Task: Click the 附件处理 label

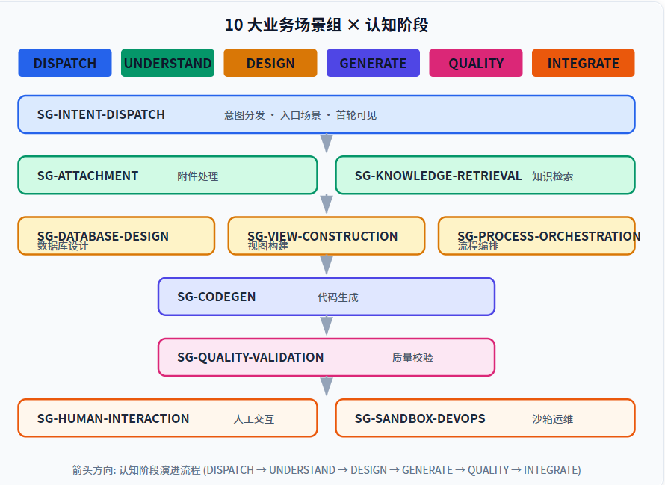Action: point(198,176)
